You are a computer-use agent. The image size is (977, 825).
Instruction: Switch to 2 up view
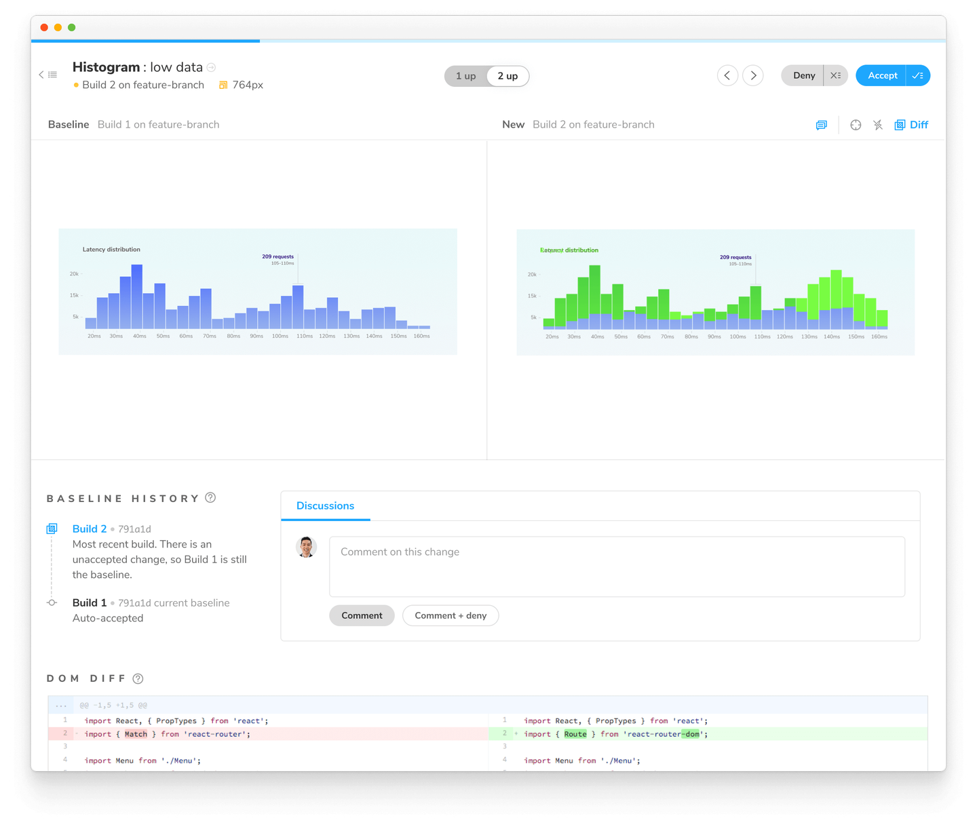(507, 76)
